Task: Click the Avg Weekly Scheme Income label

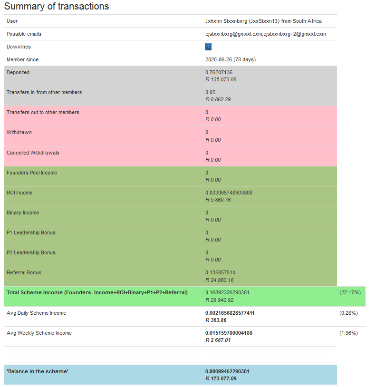Action: pyautogui.click(x=39, y=333)
